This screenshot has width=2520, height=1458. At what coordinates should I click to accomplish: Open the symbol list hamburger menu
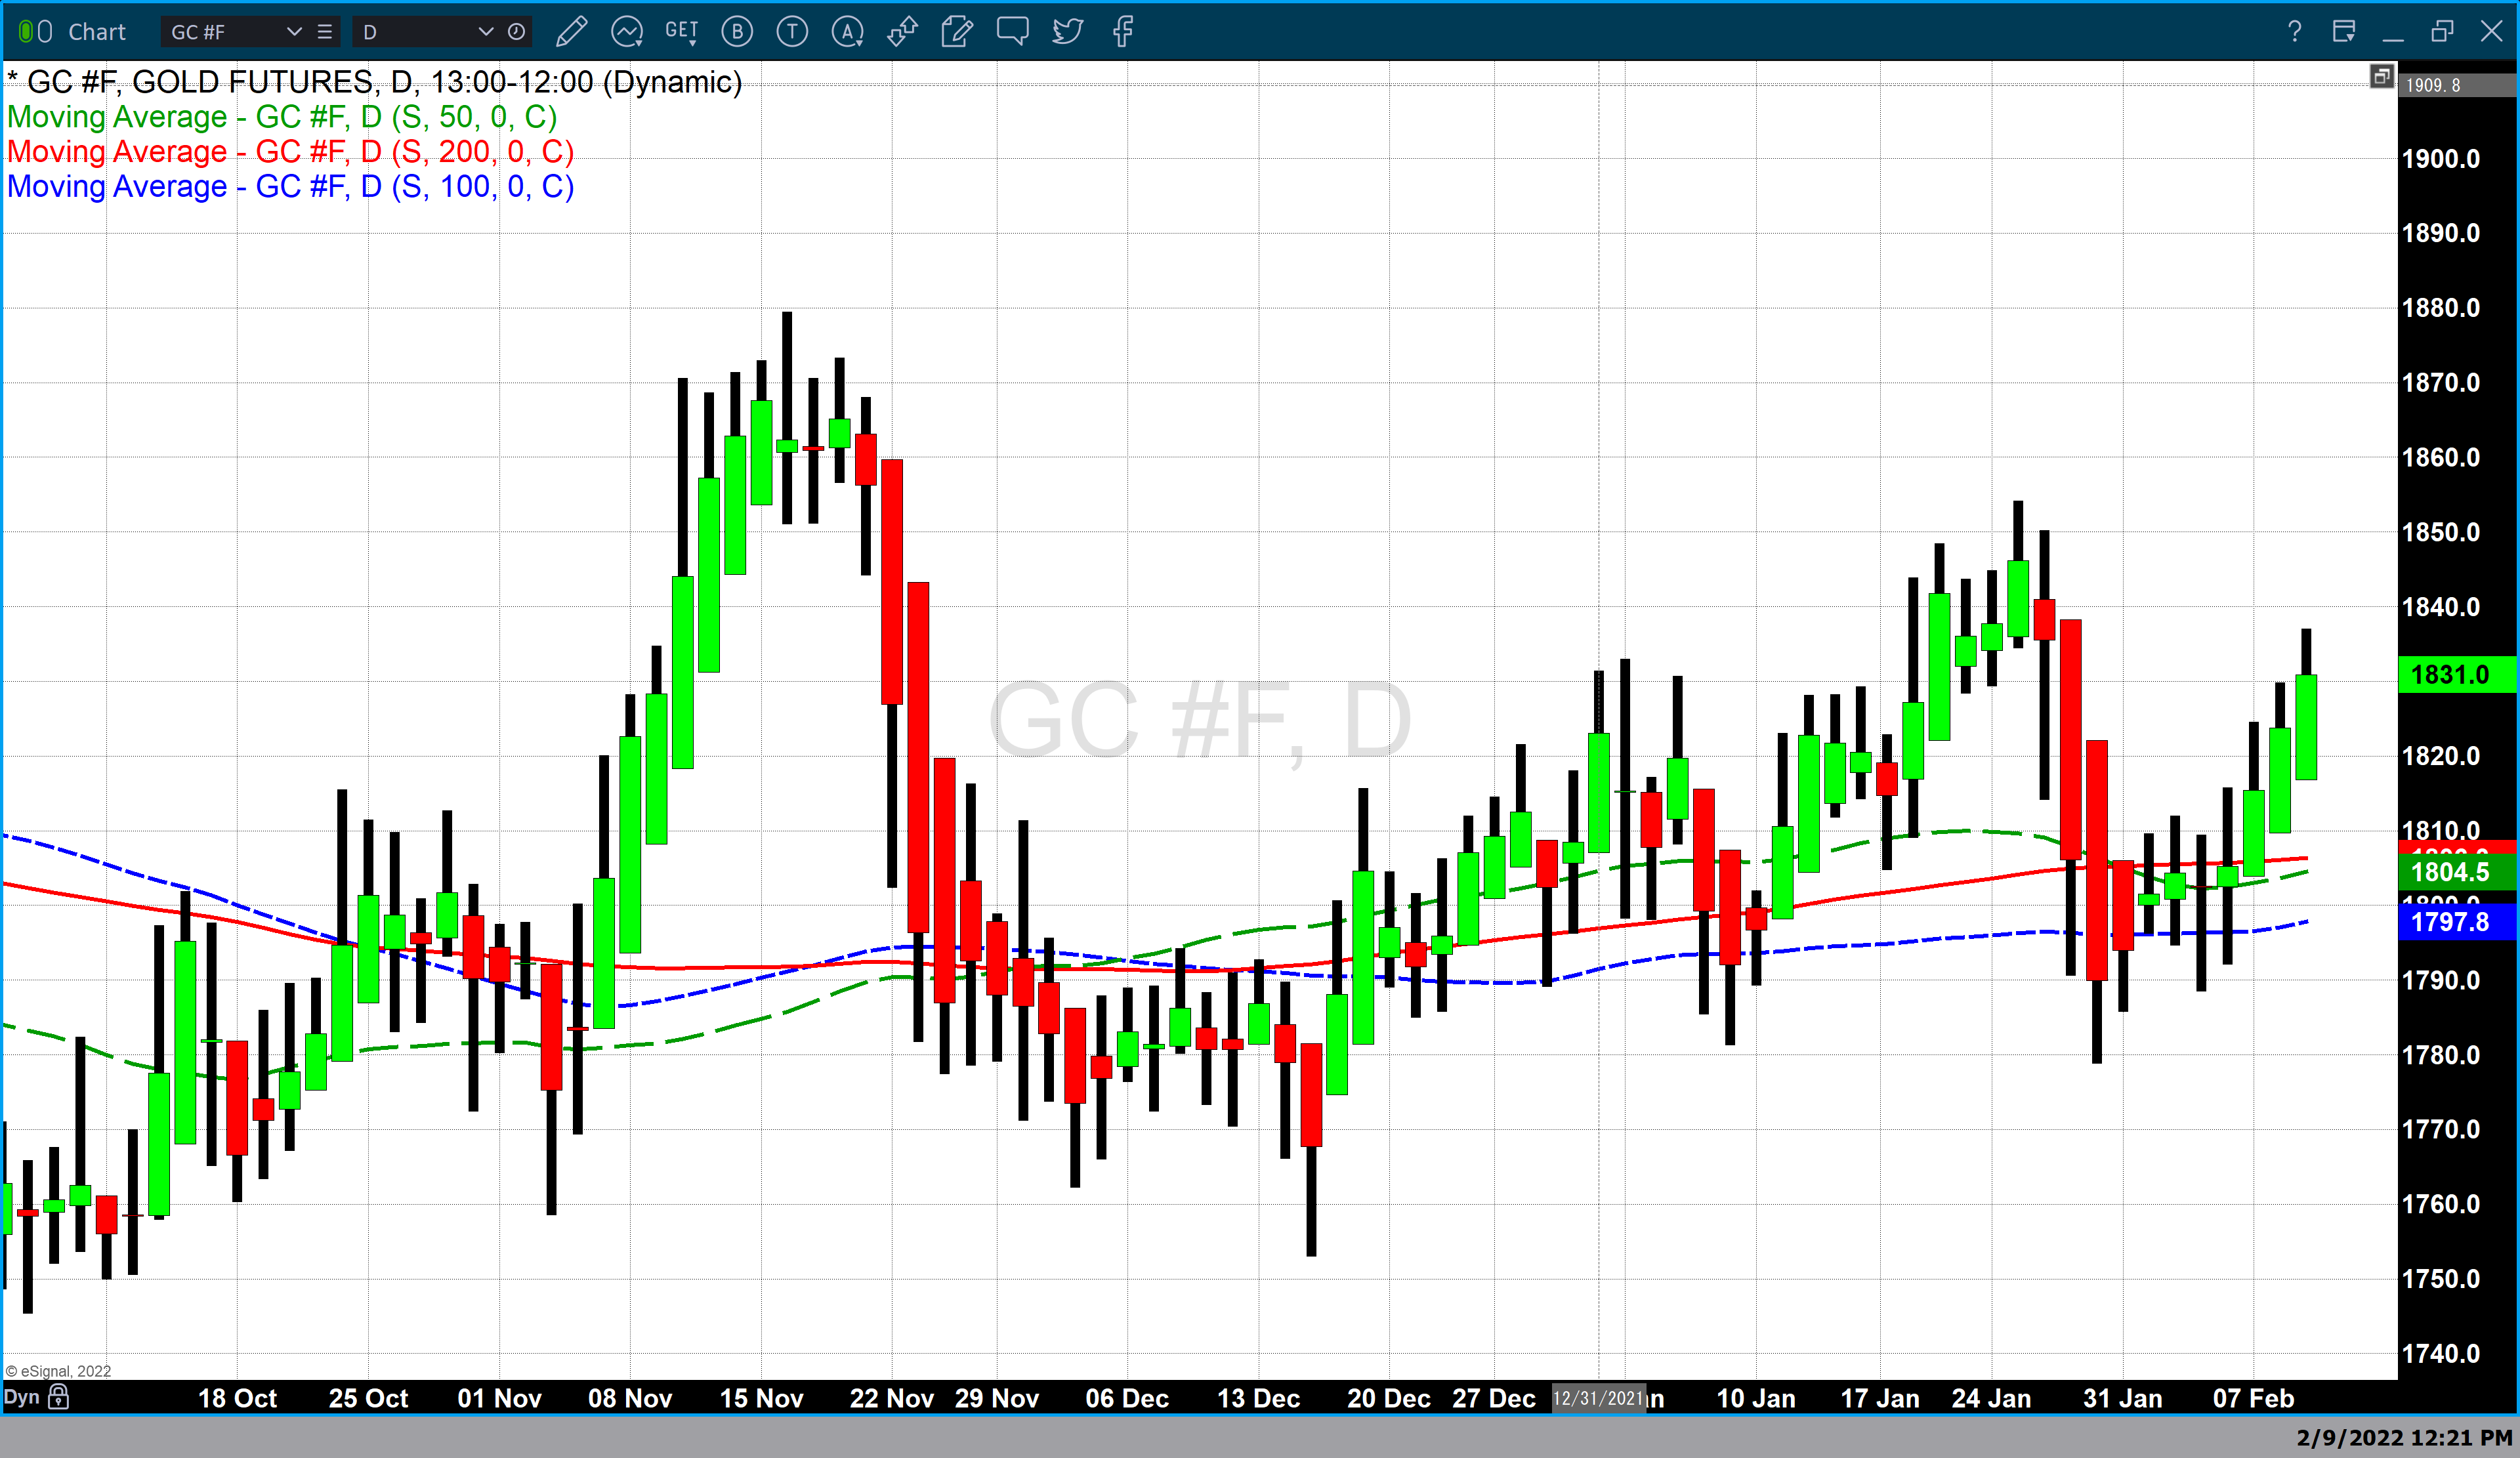[x=325, y=32]
